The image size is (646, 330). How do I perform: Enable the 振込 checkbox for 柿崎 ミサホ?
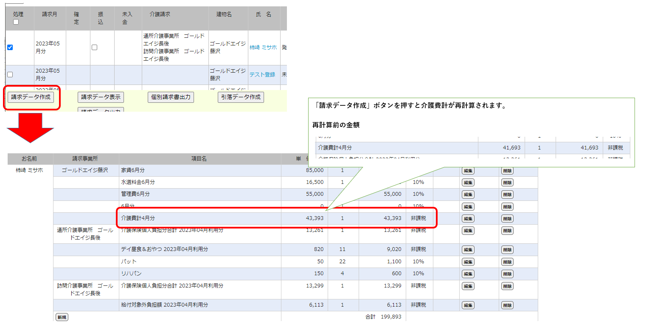pyautogui.click(x=94, y=48)
